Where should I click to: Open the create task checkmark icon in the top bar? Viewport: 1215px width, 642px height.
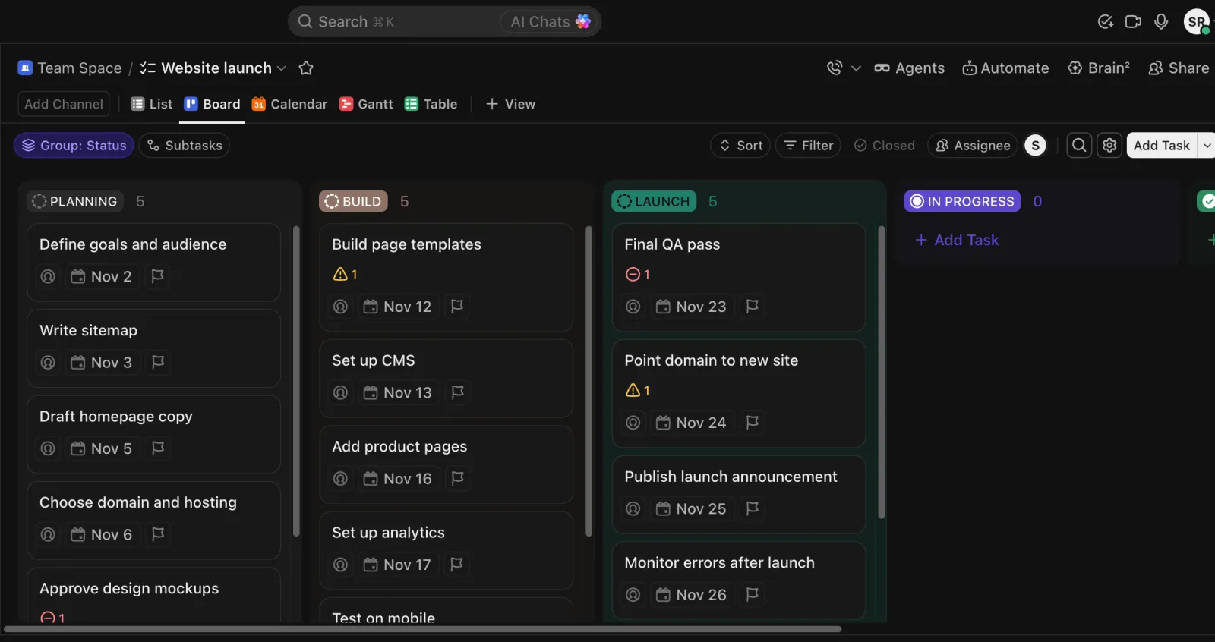(x=1106, y=21)
